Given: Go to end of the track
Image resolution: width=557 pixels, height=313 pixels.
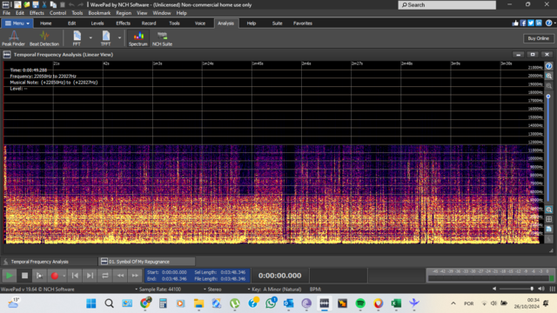Looking at the screenshot, I should [x=91, y=276].
